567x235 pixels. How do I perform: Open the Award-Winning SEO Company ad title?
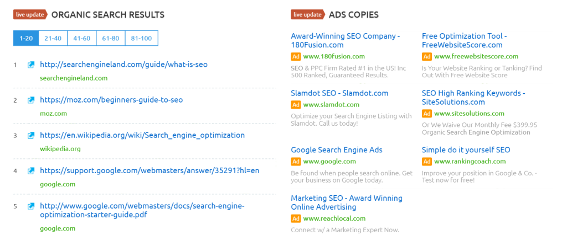[x=345, y=40]
